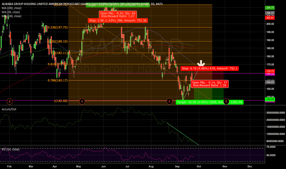
Task: Select the white down arrow drawing
Action: [x=201, y=63]
